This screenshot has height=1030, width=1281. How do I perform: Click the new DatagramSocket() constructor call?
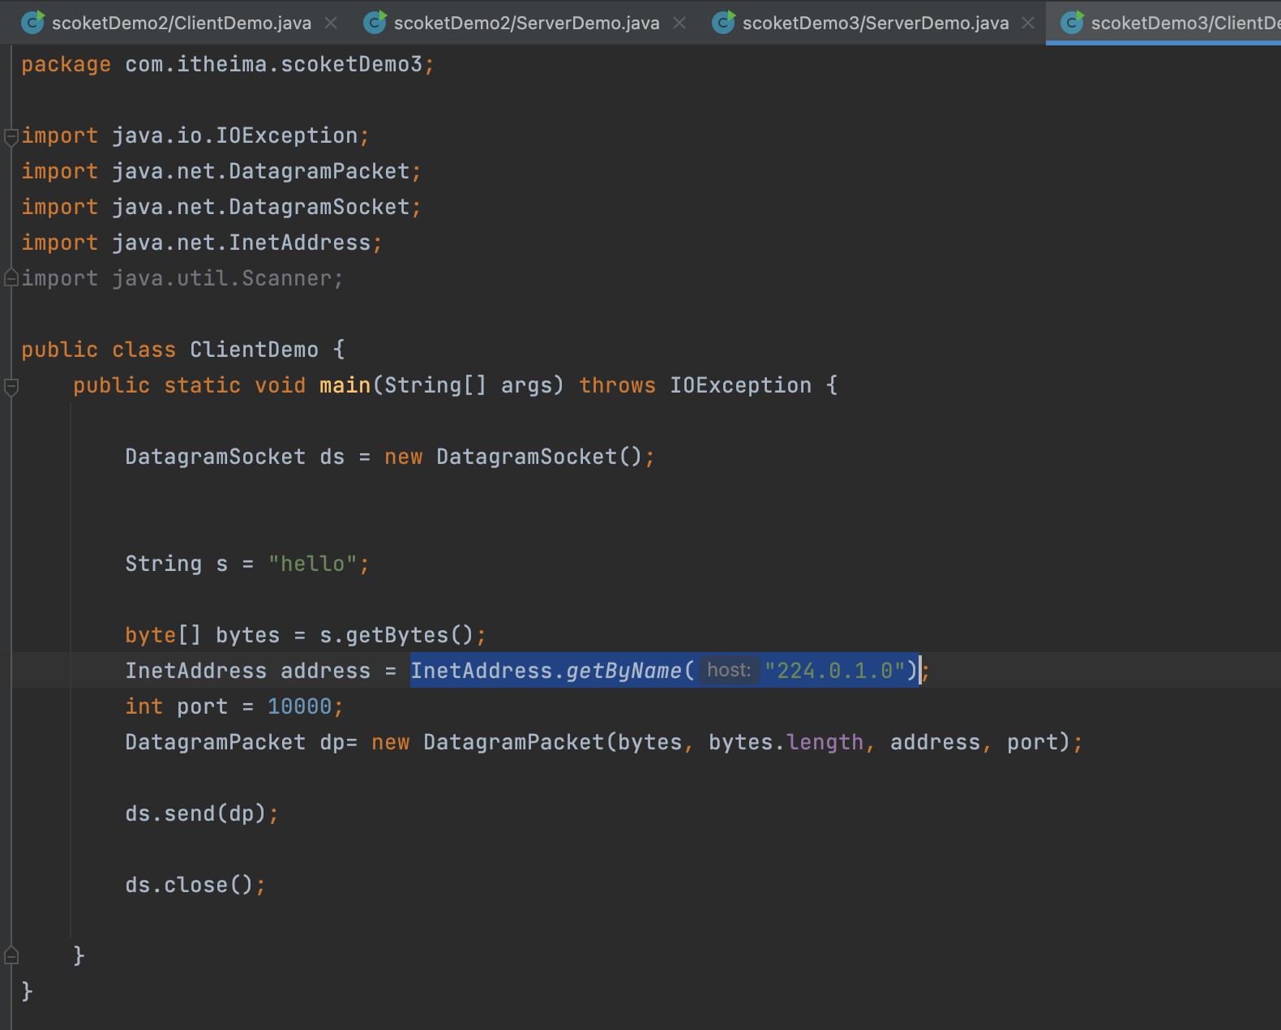(513, 457)
